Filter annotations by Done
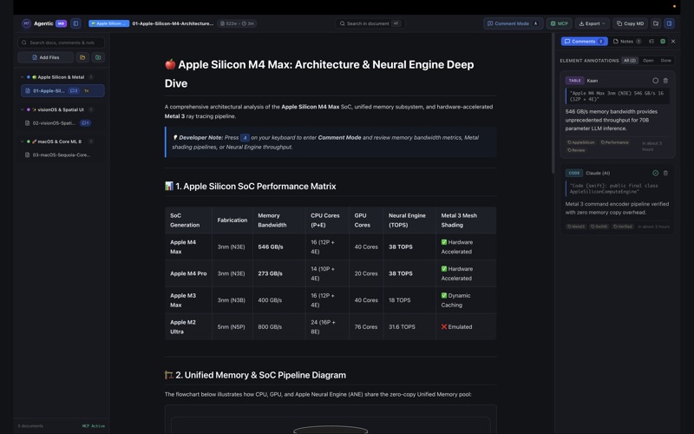 point(665,60)
